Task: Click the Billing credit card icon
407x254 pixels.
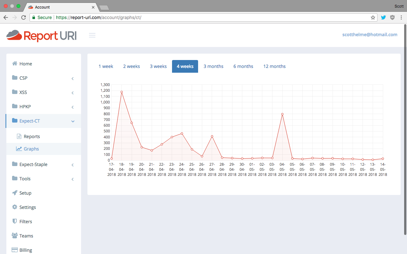Action: click(x=15, y=250)
